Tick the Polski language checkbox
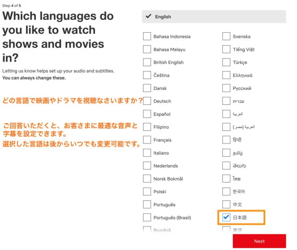The height and width of the screenshot is (250, 297). coord(147,191)
